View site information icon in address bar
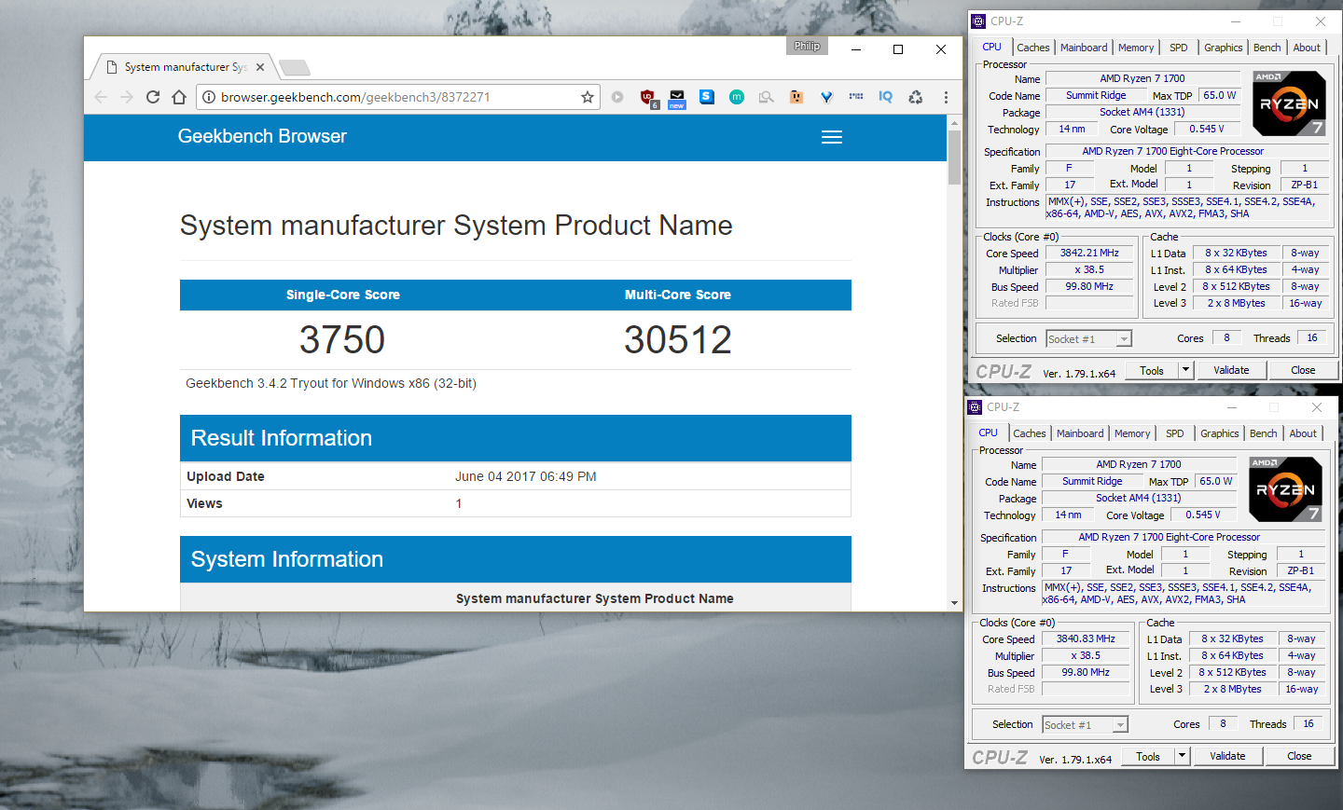 pyautogui.click(x=209, y=97)
